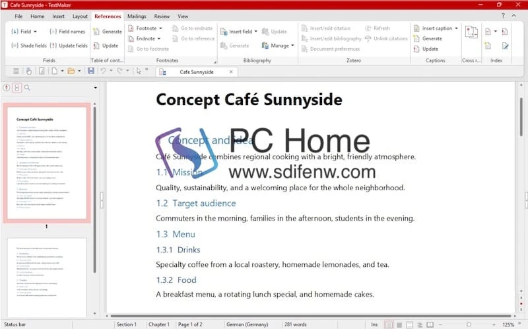Select page 2 thumbnail in sidebar

[x=47, y=277]
